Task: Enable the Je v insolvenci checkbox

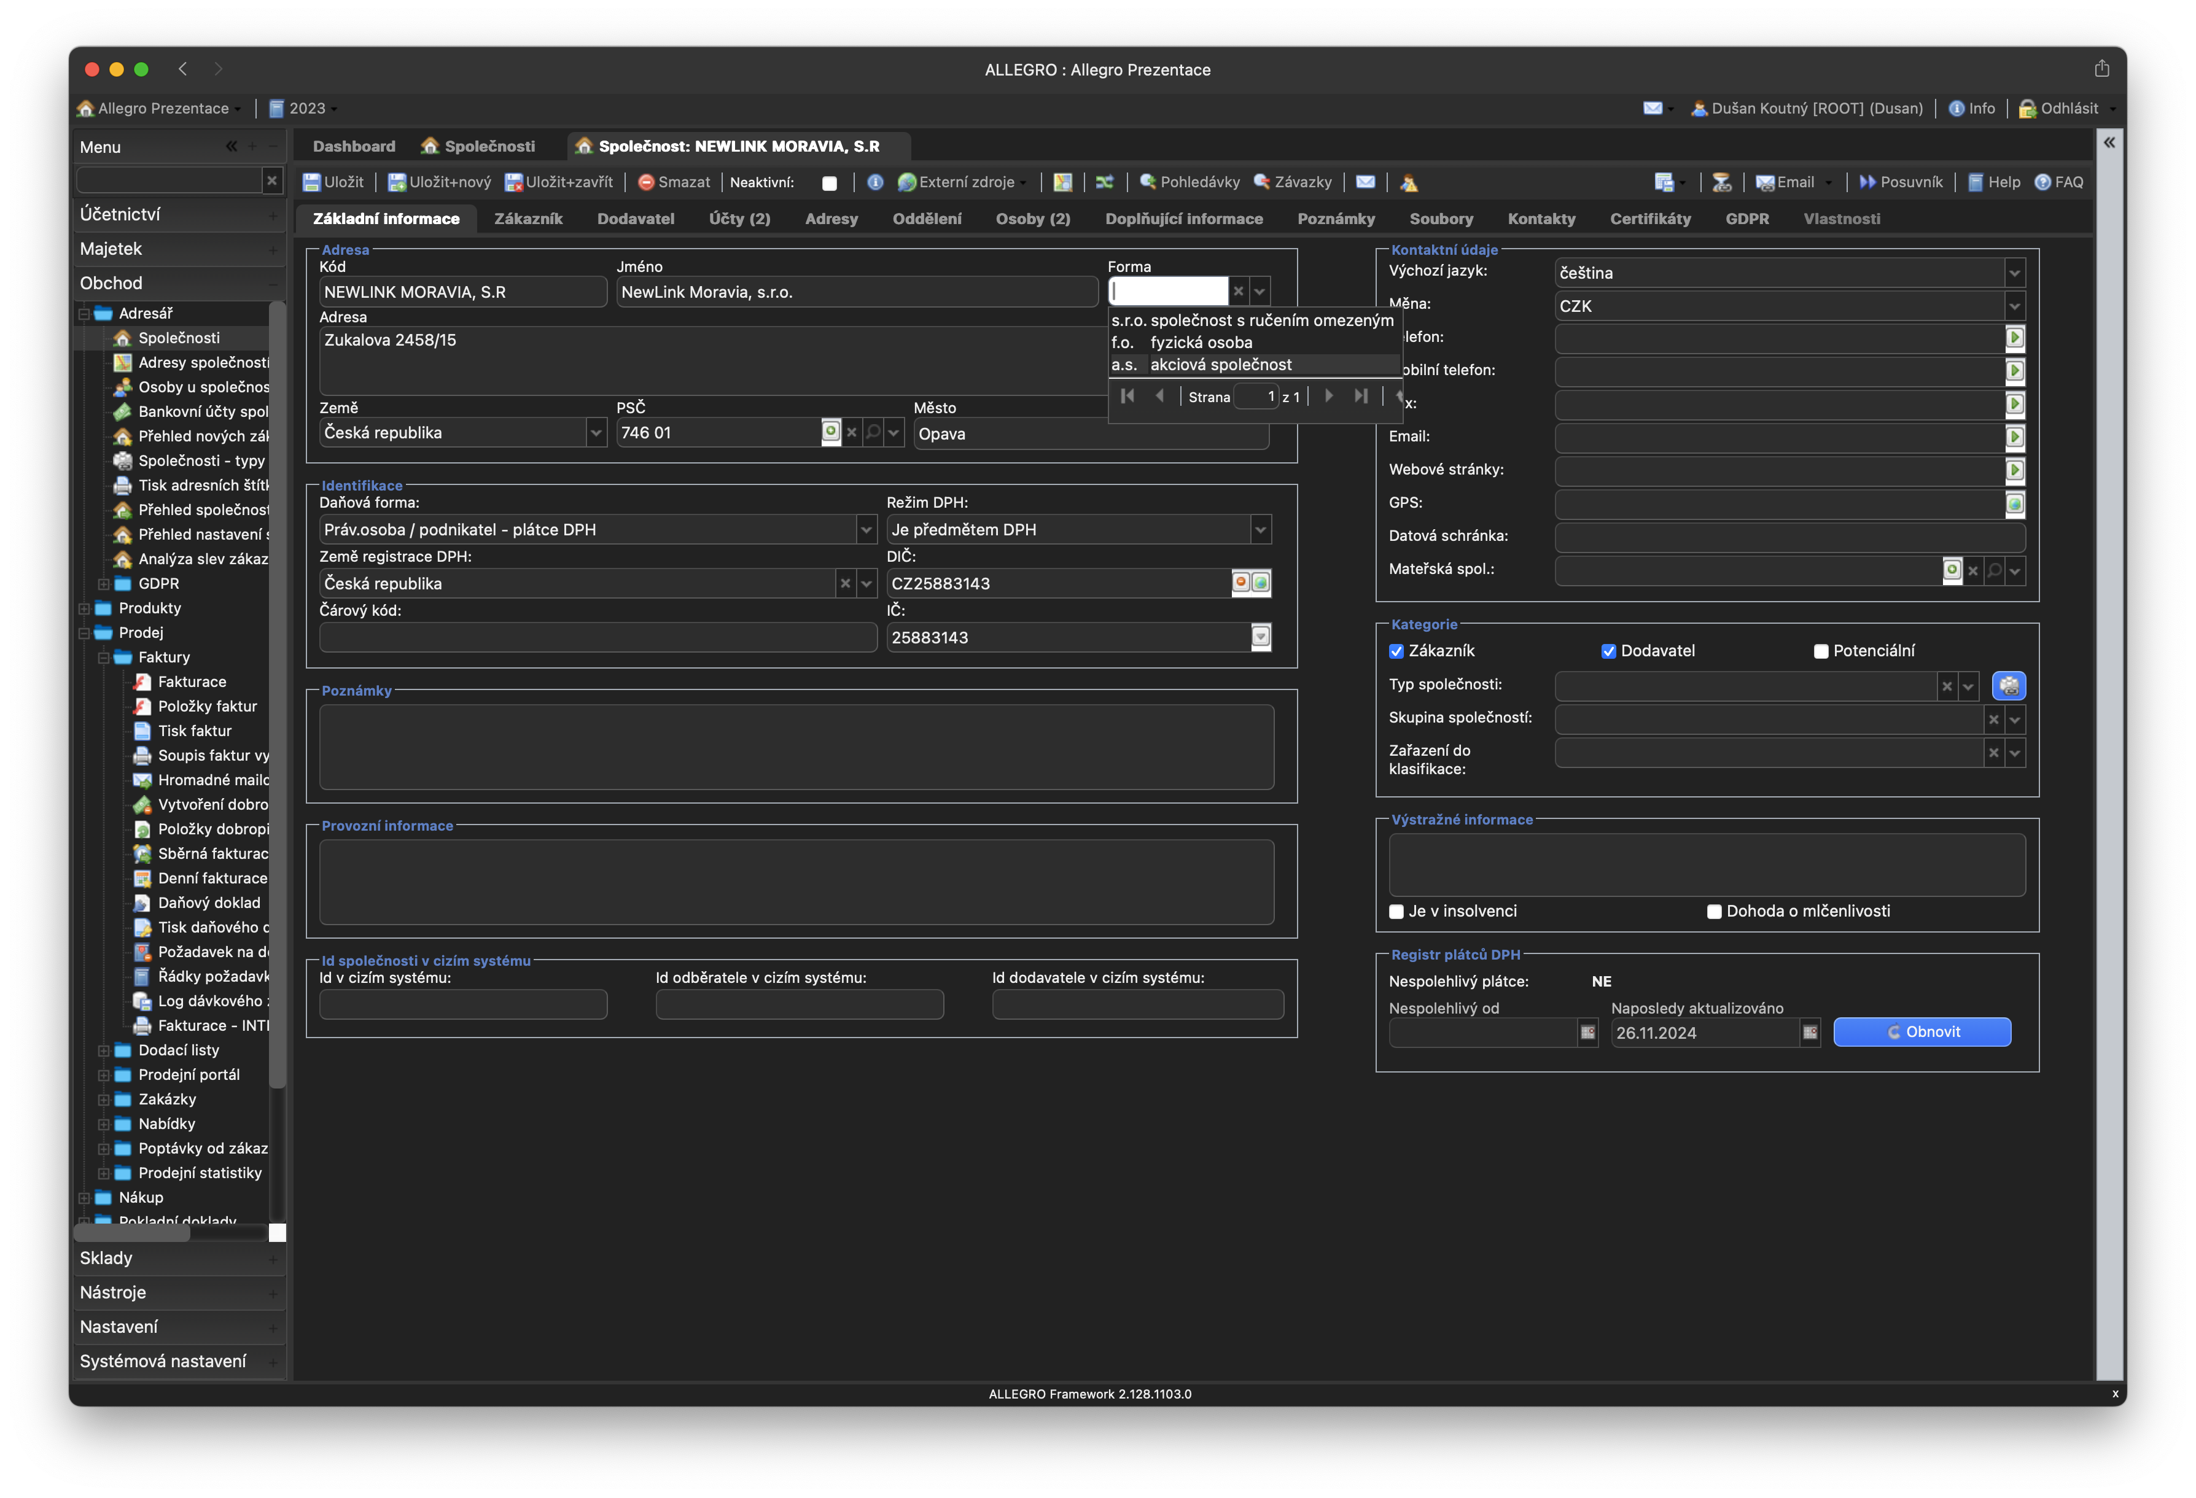Action: (1396, 912)
